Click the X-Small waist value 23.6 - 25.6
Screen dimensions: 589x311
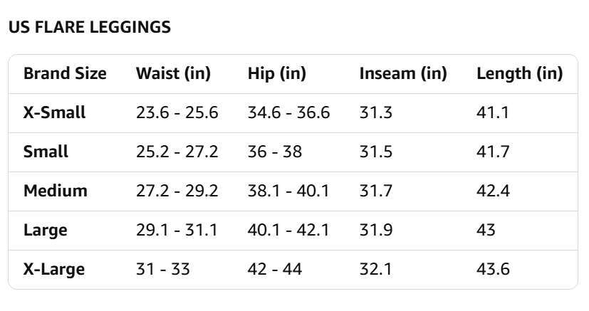(177, 112)
